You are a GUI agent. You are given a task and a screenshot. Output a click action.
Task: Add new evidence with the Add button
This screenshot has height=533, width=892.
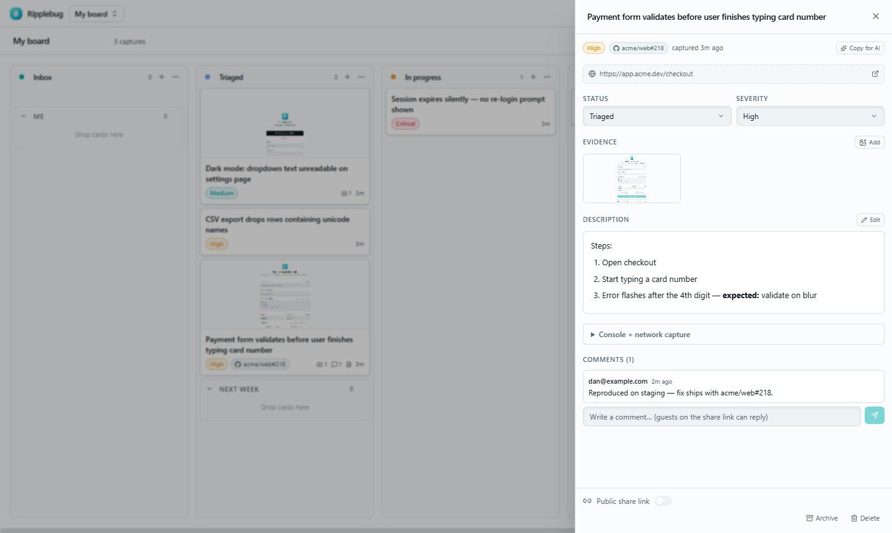coord(870,143)
